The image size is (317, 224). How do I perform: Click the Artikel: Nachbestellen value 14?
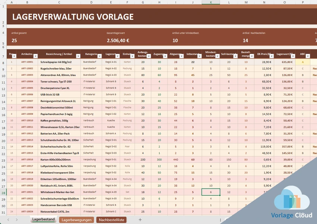coord(245,41)
